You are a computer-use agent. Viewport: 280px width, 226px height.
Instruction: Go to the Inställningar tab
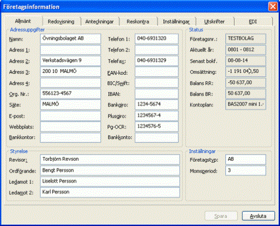pyautogui.click(x=176, y=22)
